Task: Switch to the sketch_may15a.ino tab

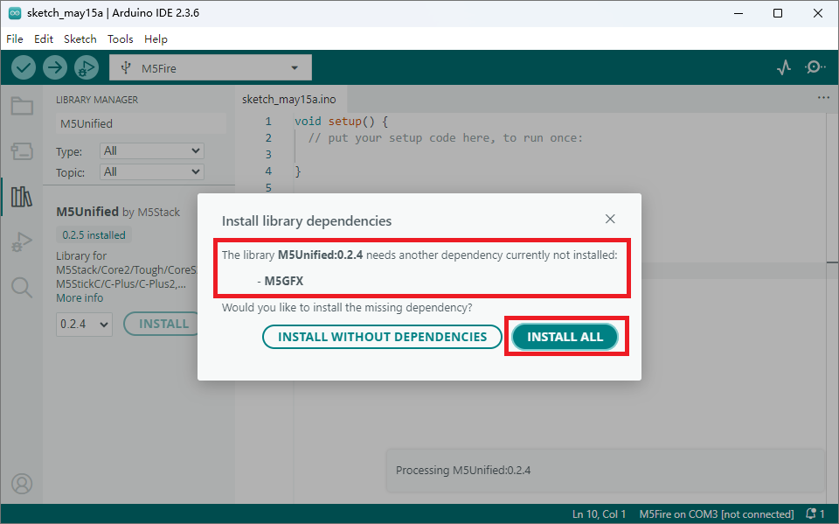Action: click(x=289, y=99)
